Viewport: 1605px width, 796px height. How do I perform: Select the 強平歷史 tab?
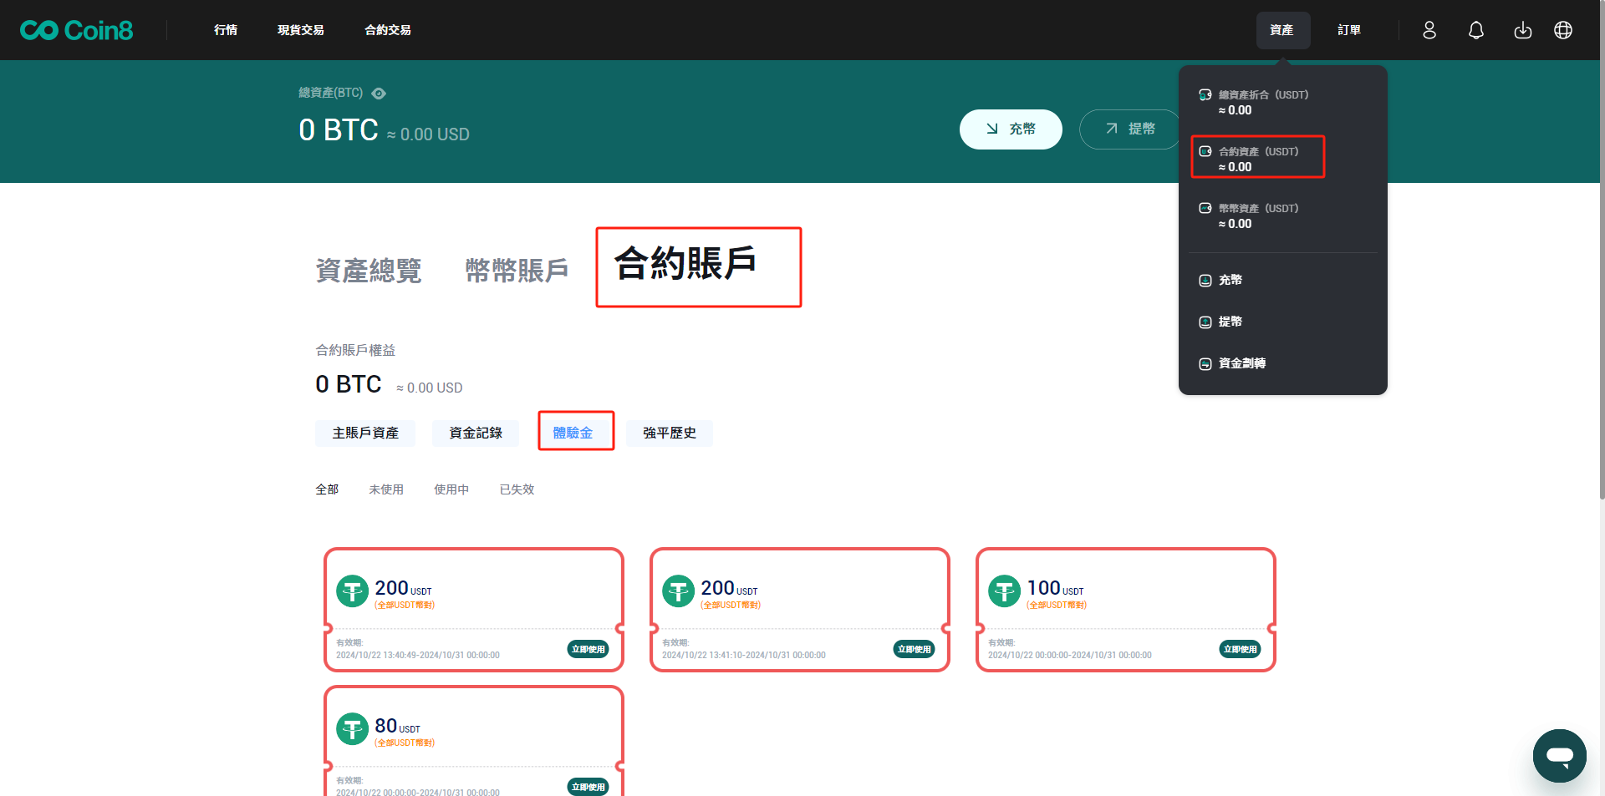(669, 433)
